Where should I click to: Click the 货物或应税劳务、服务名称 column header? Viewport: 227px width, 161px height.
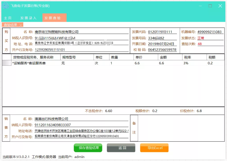[36, 57]
